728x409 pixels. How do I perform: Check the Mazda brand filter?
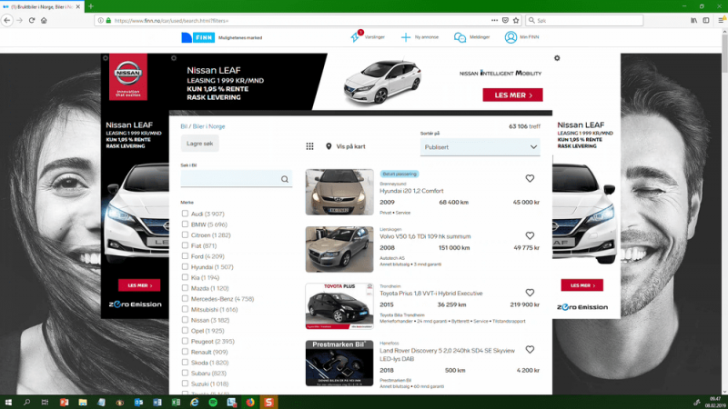tap(185, 288)
